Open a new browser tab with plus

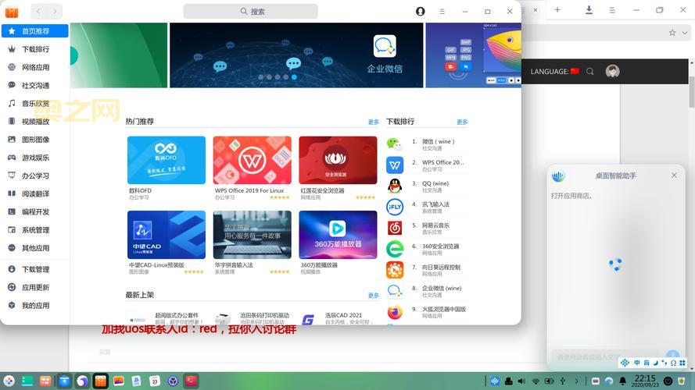point(557,9)
